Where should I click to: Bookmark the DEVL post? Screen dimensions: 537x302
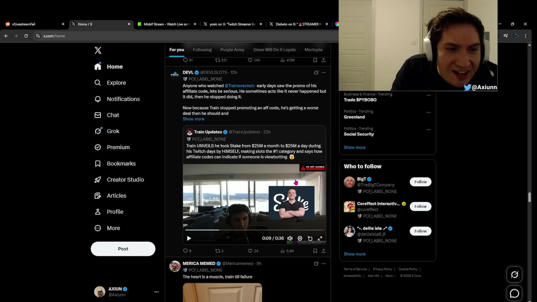point(315,251)
